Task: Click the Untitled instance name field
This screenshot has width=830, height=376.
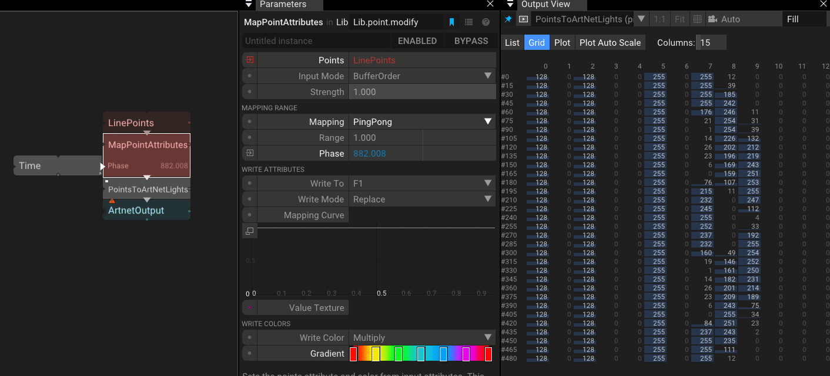Action: coord(316,41)
